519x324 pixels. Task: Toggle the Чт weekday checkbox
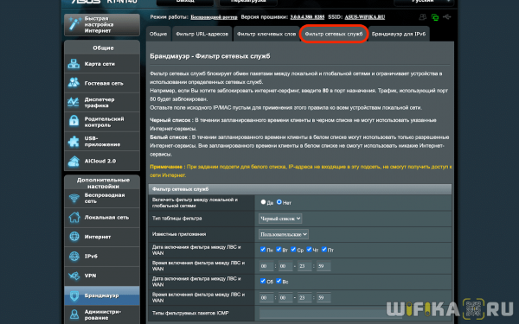(309, 250)
